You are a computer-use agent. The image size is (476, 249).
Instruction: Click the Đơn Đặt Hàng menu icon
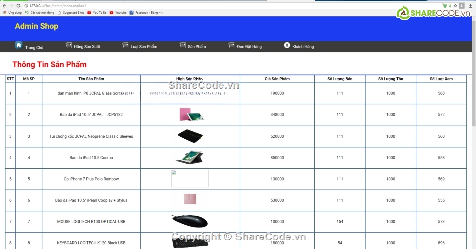pos(231,45)
